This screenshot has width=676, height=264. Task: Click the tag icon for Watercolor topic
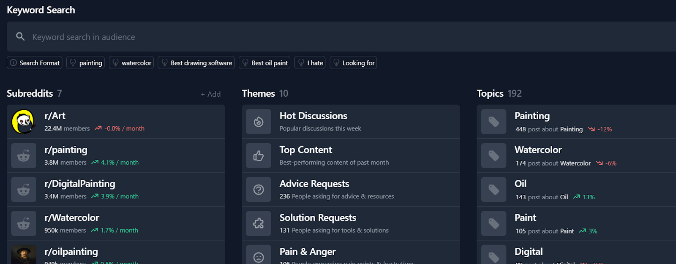pos(493,155)
